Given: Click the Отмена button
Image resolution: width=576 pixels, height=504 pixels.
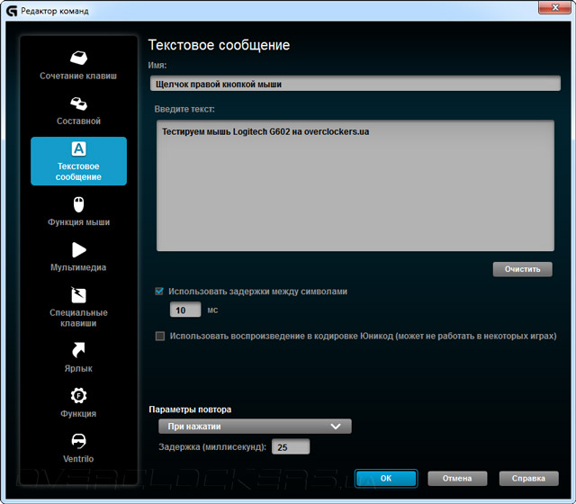Looking at the screenshot, I should 457,478.
